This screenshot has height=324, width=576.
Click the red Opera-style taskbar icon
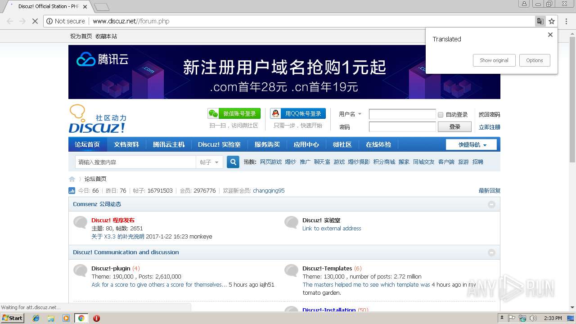point(96,318)
